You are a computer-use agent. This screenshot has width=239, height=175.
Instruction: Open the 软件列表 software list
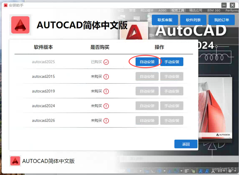(193, 20)
